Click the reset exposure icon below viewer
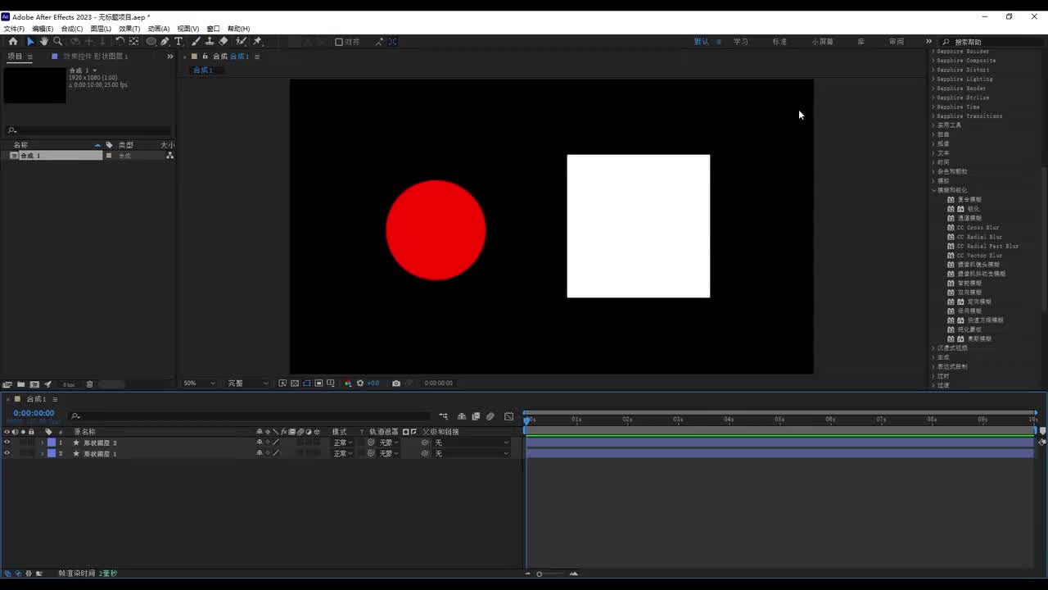This screenshot has height=590, width=1048. pyautogui.click(x=360, y=383)
